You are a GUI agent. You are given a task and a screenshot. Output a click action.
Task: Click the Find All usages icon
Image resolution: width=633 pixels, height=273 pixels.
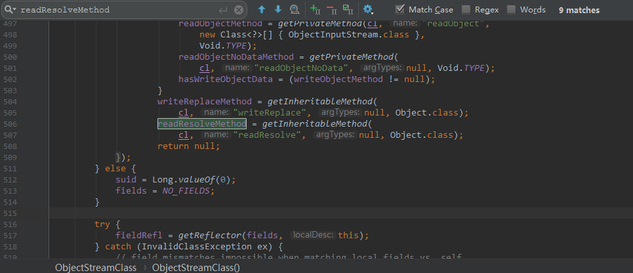295,10
